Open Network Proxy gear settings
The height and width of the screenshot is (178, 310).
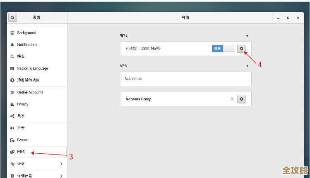242,99
